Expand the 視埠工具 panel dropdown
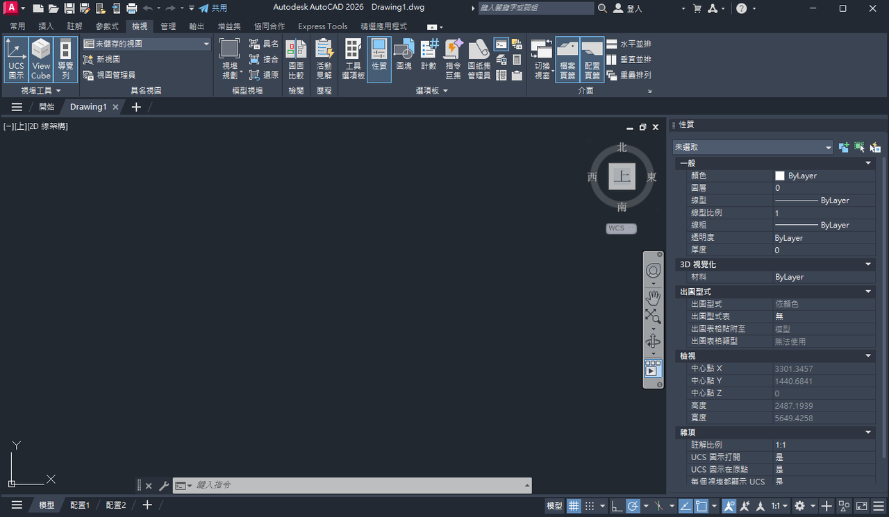This screenshot has height=517, width=889. point(41,90)
